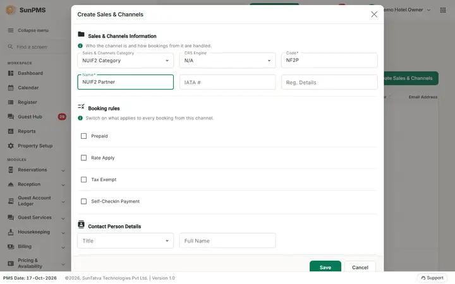Open the apps grid icon
The width and height of the screenshot is (455, 284).
click(x=443, y=10)
